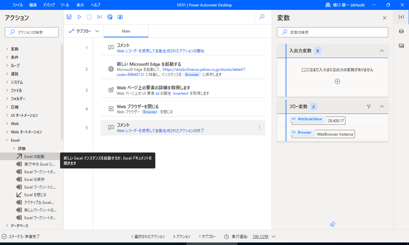The width and height of the screenshot is (409, 245).
Task: Open the UI elements layers icon
Action: 401,31
